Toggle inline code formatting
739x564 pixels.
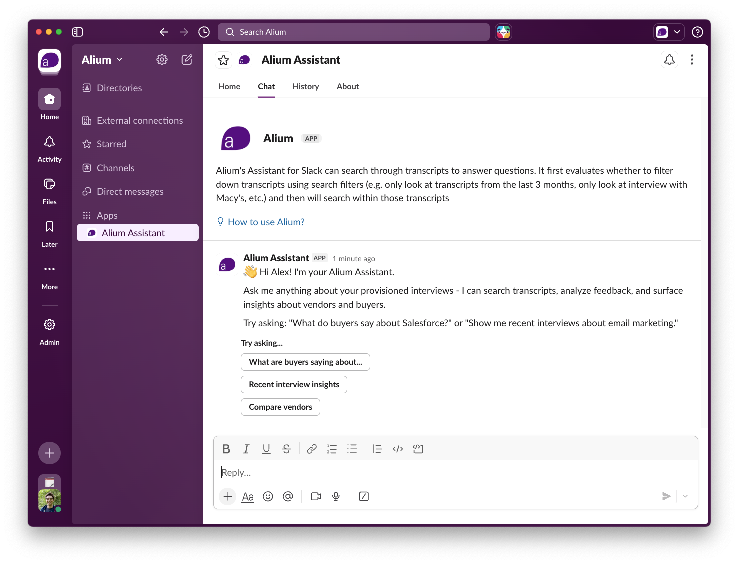[398, 449]
